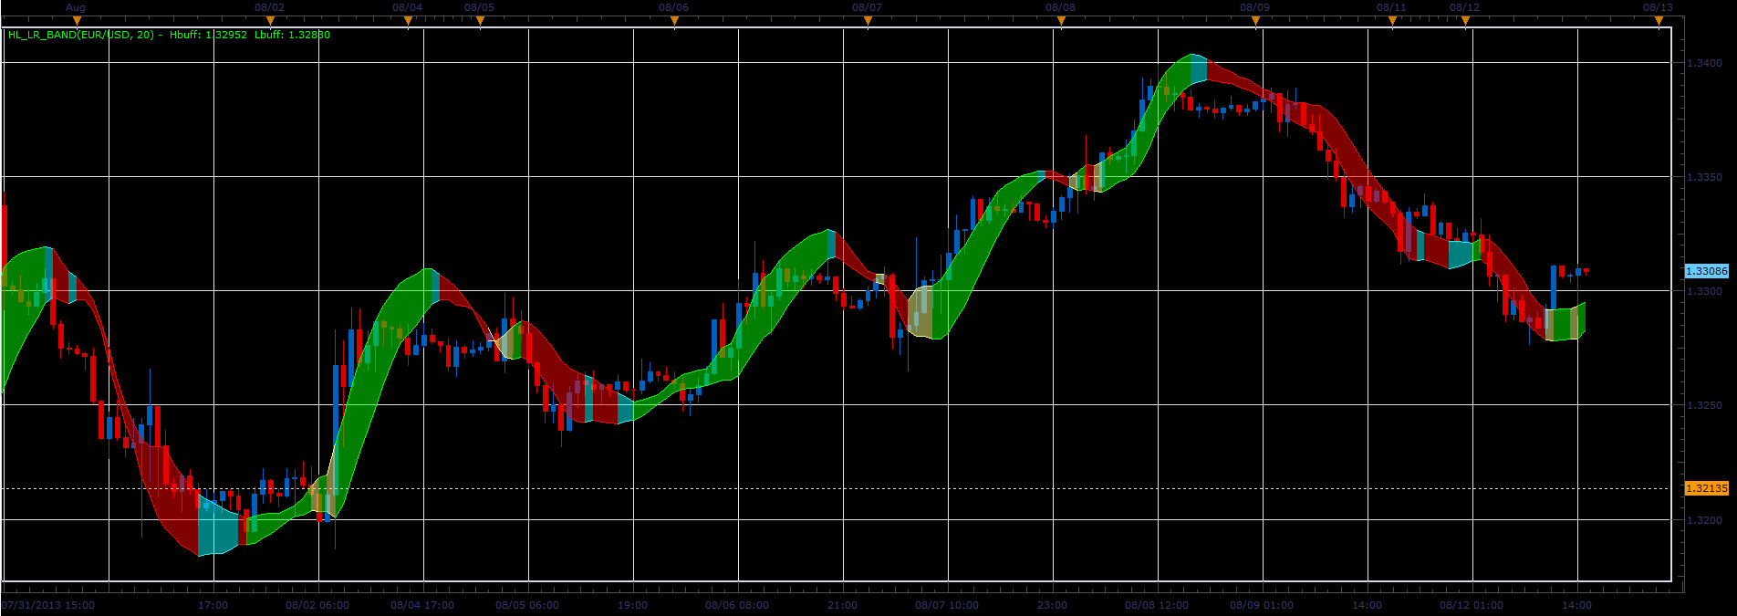This screenshot has height=616, width=1737.
Task: Click the 08/04 17:00 time axis label
Action: coord(422,605)
